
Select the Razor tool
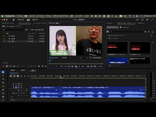click(x=3, y=83)
